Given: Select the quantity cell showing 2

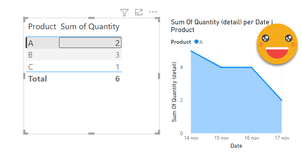Looking at the screenshot, I should pos(90,43).
